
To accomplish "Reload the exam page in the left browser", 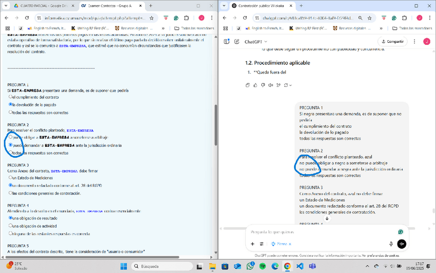I will (27, 18).
